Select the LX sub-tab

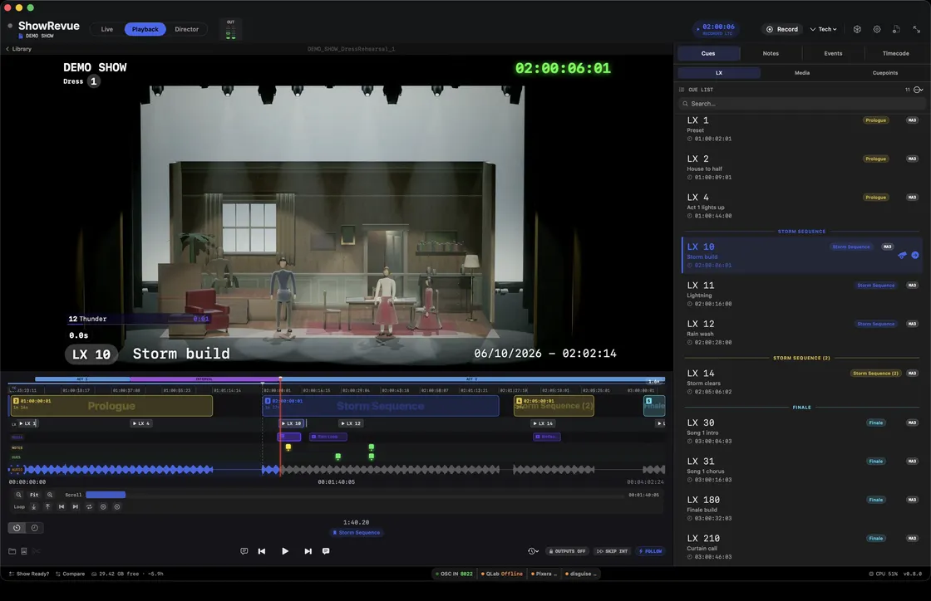(x=719, y=73)
